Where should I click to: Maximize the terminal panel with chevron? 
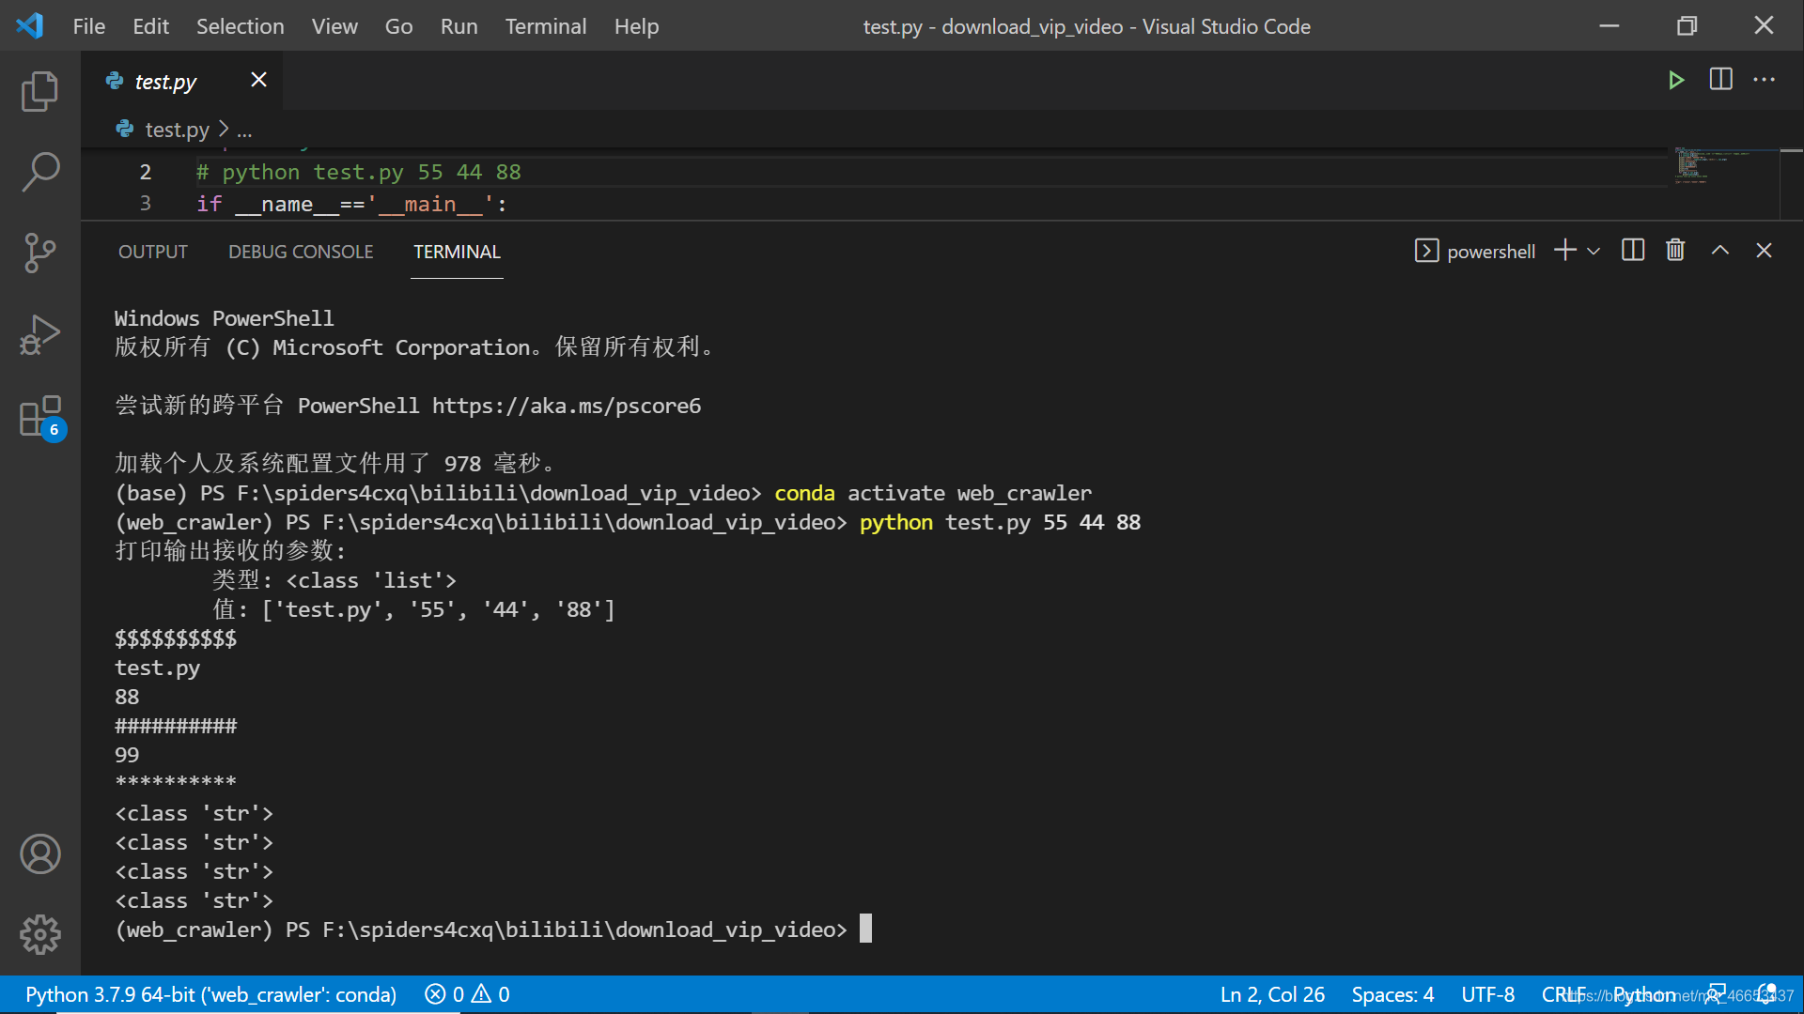point(1720,250)
